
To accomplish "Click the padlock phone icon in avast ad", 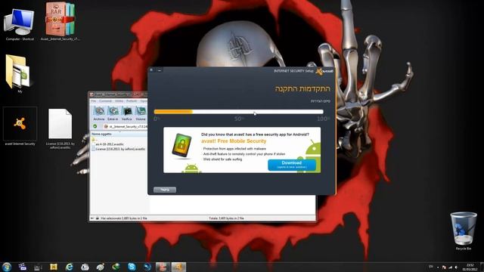I will [181, 145].
